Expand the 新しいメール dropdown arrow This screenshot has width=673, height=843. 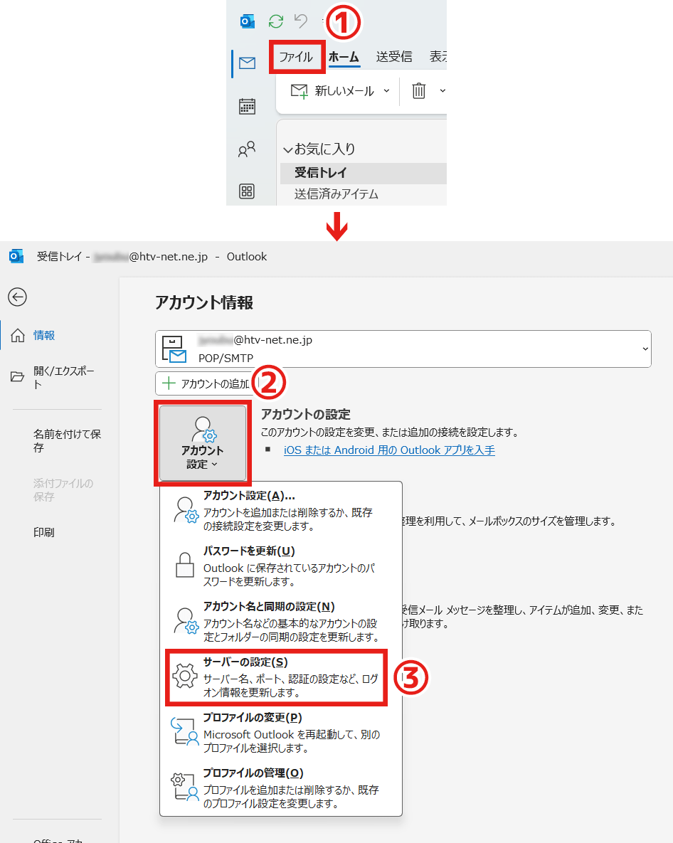pos(387,91)
